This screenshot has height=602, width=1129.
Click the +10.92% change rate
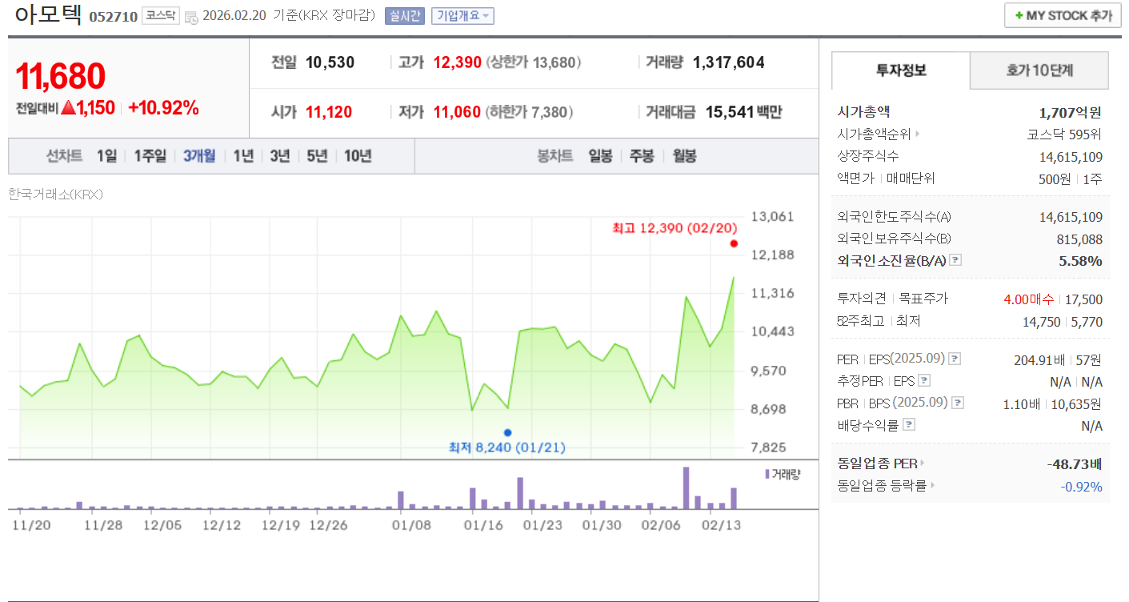tap(163, 108)
